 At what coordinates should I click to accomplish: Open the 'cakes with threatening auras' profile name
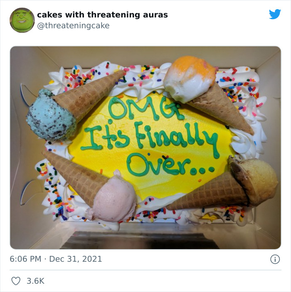102,15
